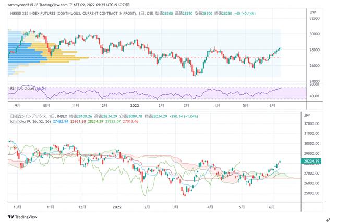Viewport: 337px width, 223px height.
Task: Click the 4月 label on Ichimoku chart time axis
Action: pyautogui.click(x=210, y=207)
